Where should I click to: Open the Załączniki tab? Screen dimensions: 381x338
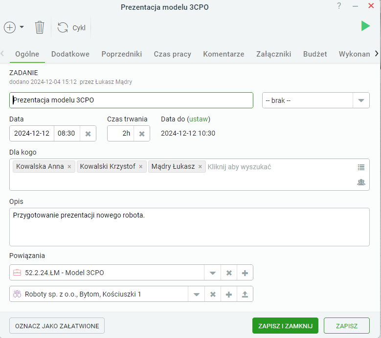pos(273,54)
